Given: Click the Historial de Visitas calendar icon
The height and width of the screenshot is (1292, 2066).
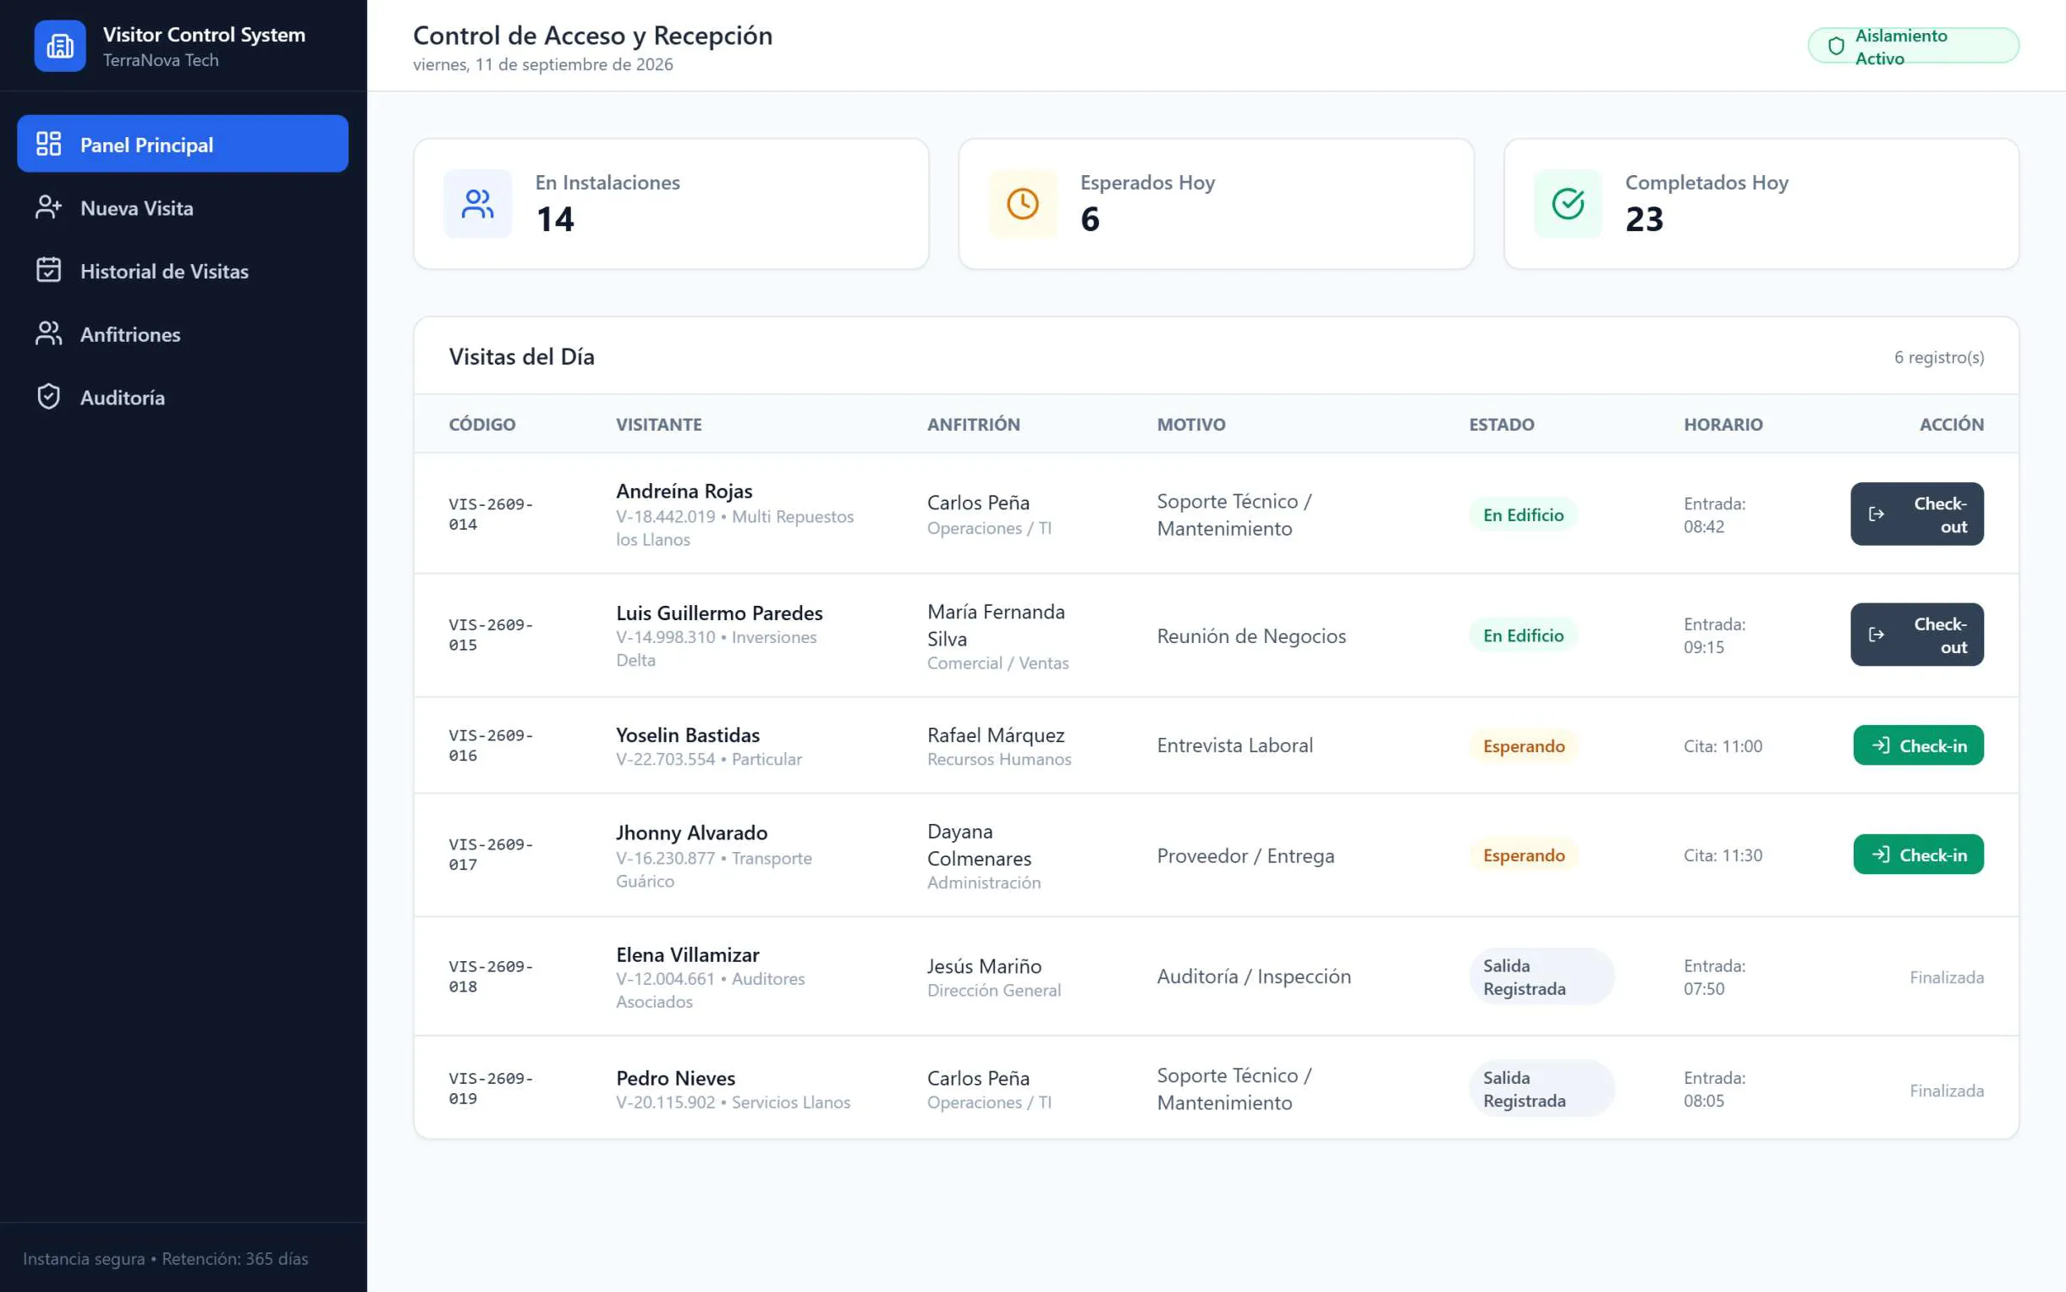Looking at the screenshot, I should pyautogui.click(x=49, y=270).
